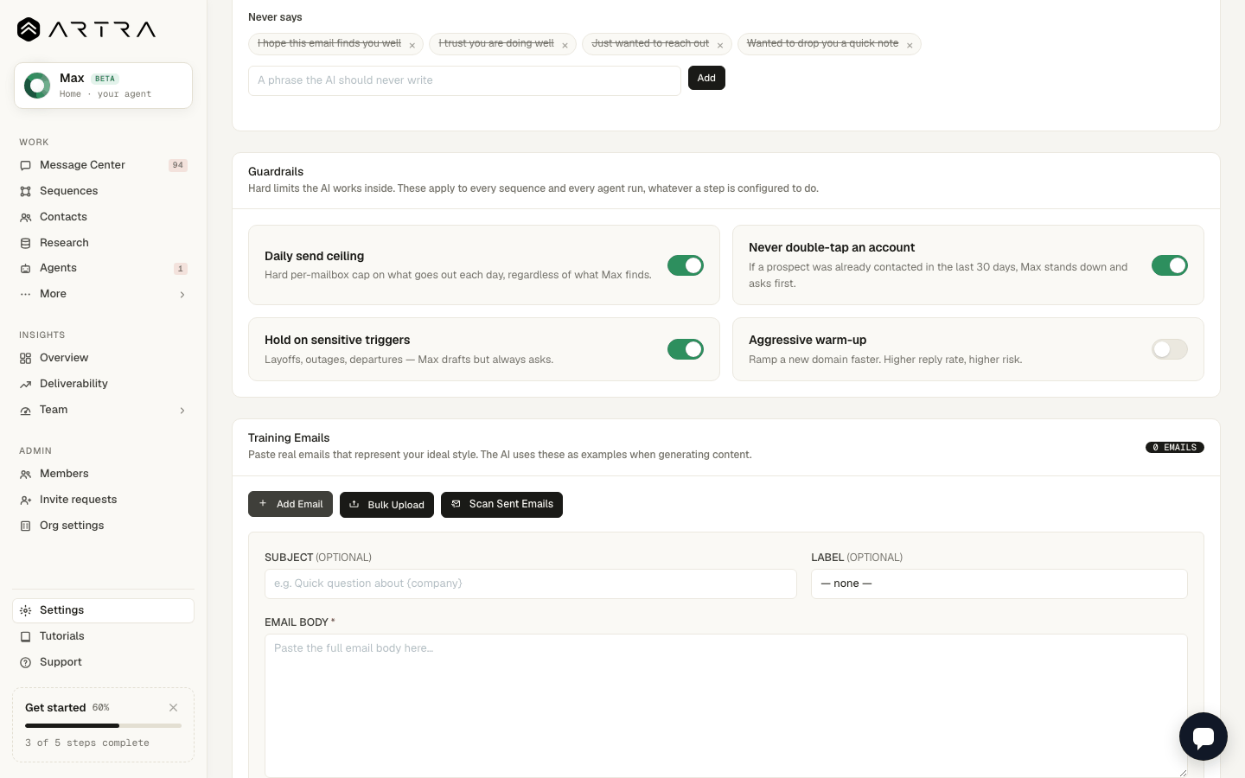This screenshot has width=1245, height=778.
Task: Click the Artra logo icon
Action: tap(29, 29)
